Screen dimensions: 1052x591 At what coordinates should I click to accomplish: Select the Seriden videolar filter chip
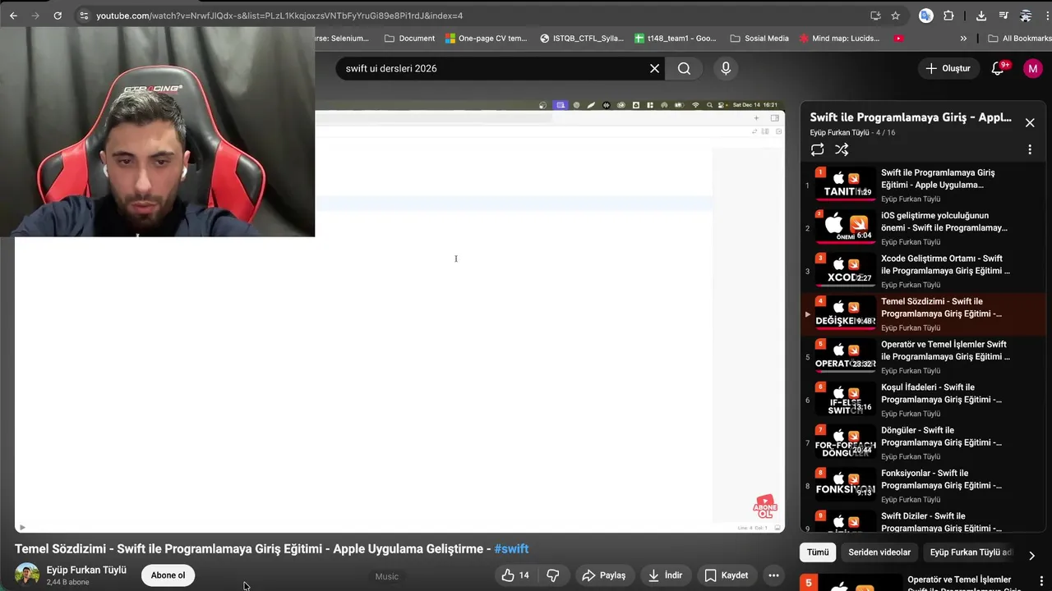click(879, 552)
